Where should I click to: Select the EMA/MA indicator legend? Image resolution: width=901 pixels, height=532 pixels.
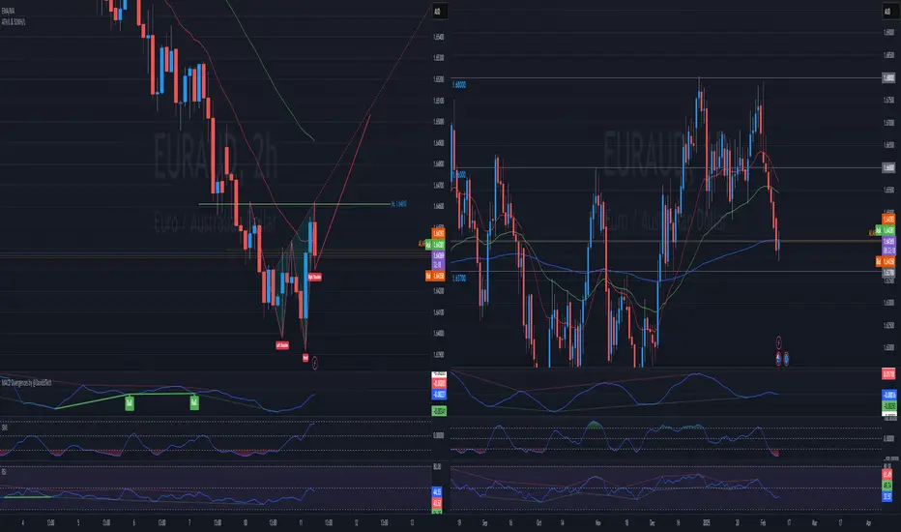(8, 11)
